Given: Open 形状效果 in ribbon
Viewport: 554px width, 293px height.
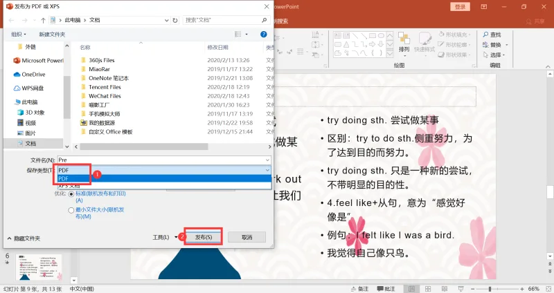Looking at the screenshot, I should (454, 55).
